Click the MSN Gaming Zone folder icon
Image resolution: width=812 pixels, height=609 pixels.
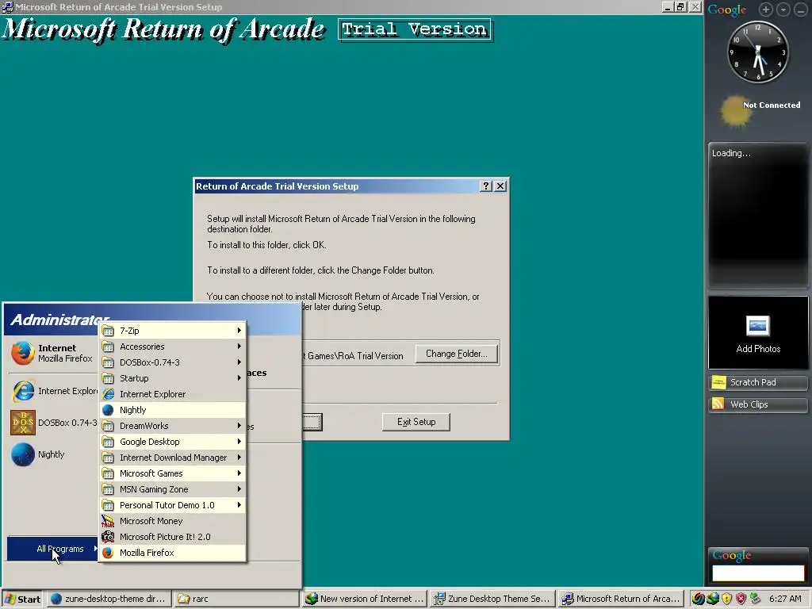pos(108,489)
